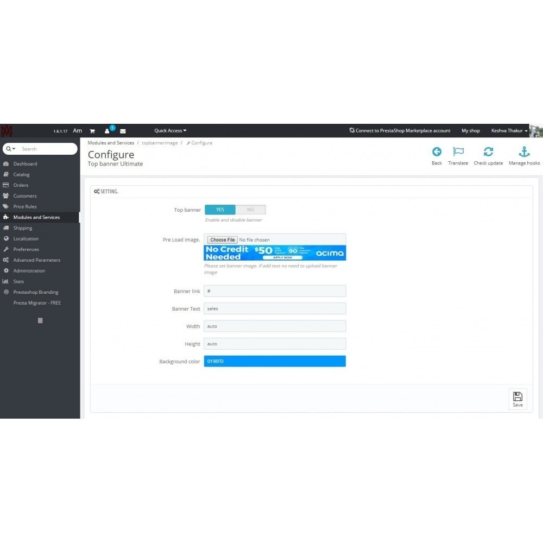Expand the Quick Access dropdown

click(171, 130)
